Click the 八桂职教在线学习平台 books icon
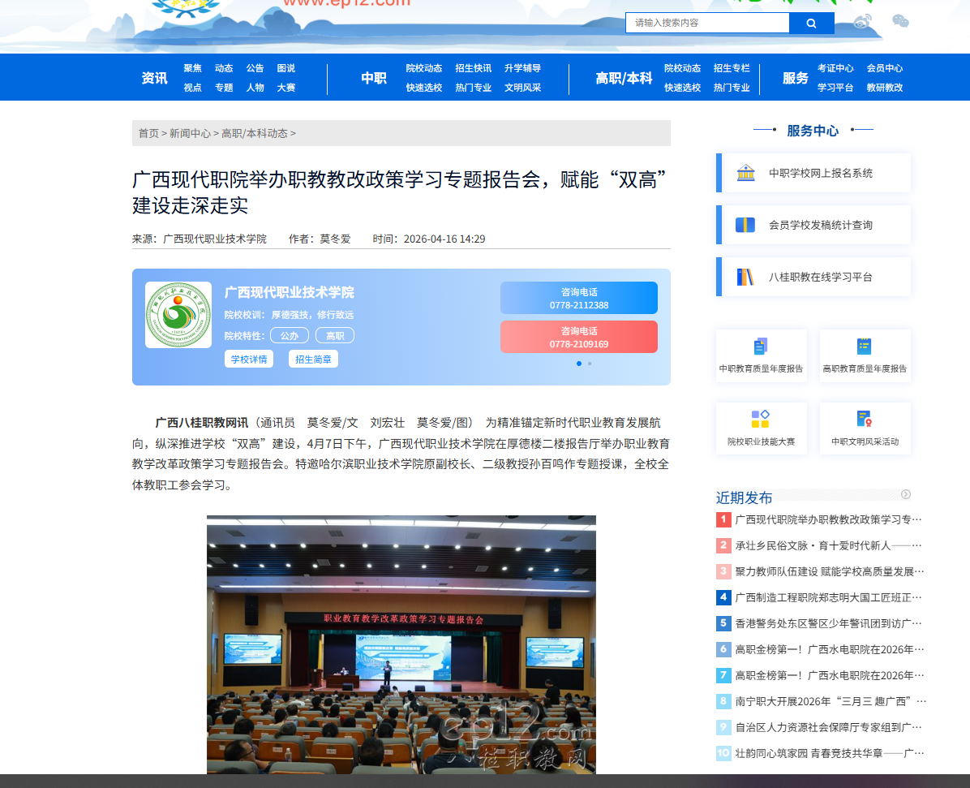The image size is (970, 788). (x=745, y=277)
